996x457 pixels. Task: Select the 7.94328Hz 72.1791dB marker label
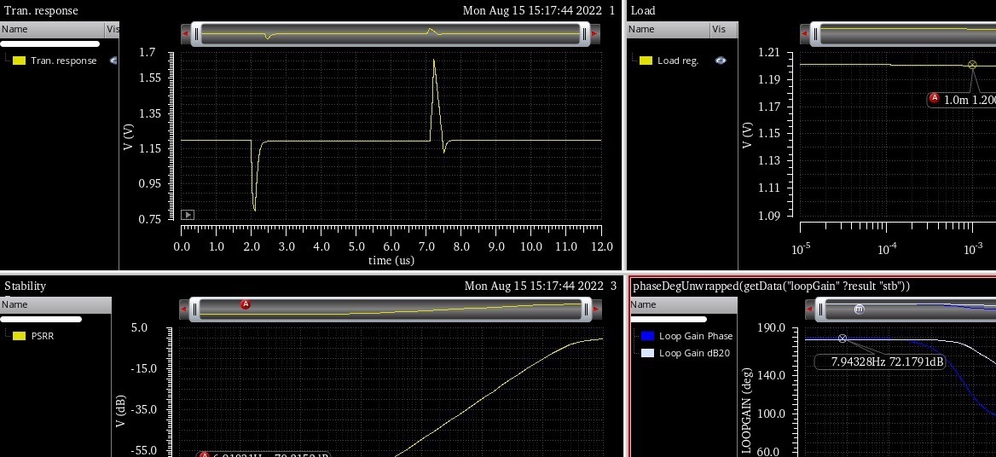coord(880,362)
